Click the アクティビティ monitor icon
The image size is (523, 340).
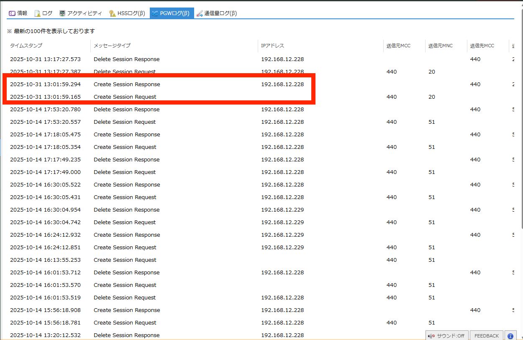pos(62,13)
